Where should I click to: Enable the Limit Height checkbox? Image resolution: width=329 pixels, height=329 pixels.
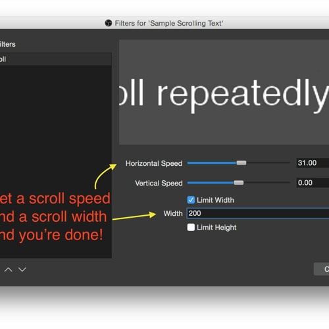click(191, 228)
